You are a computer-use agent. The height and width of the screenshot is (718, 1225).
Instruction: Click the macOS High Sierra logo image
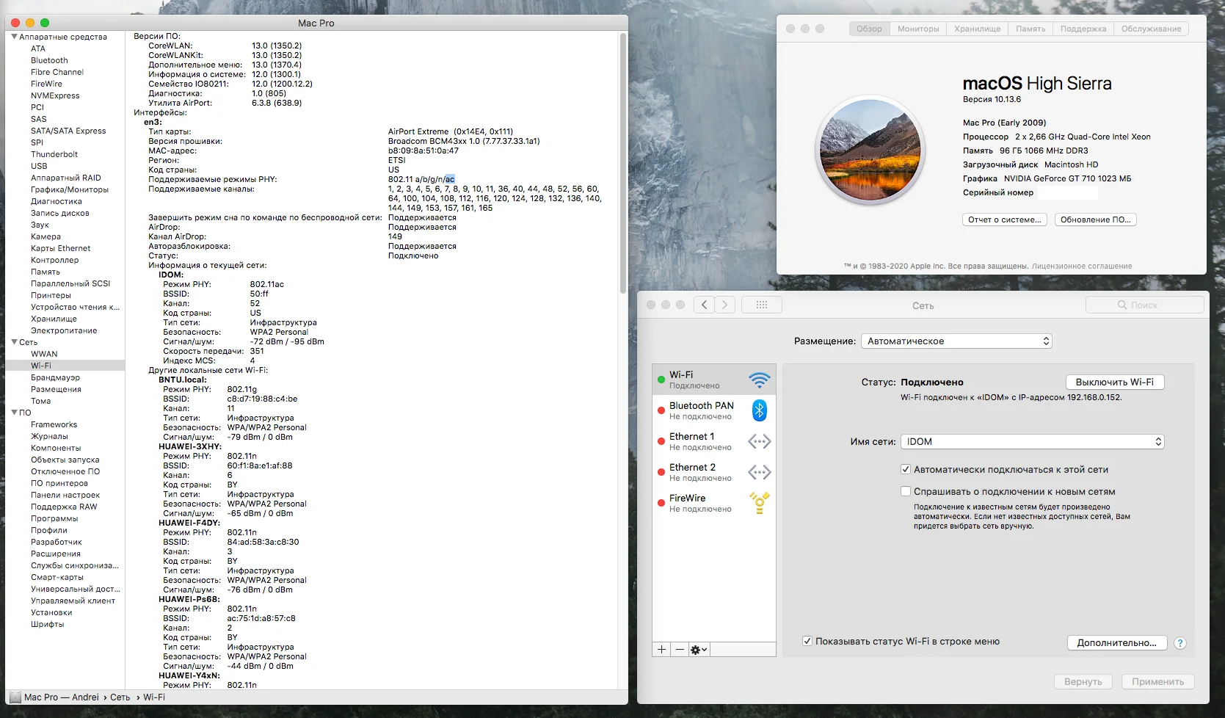tap(870, 151)
